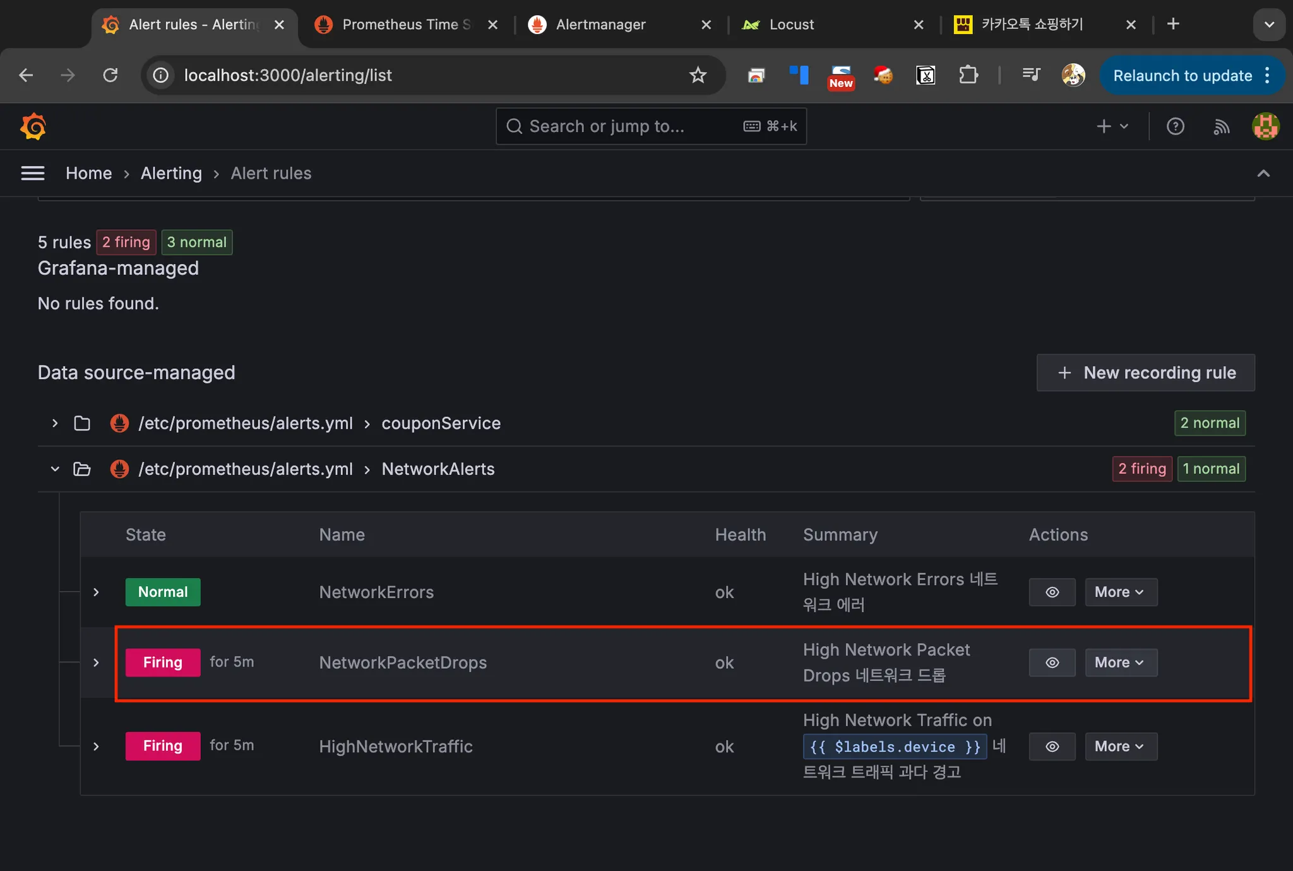Switch to the Locust browser tab
This screenshot has height=871, width=1293.
pyautogui.click(x=791, y=25)
